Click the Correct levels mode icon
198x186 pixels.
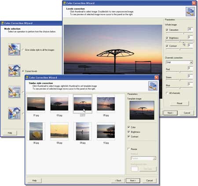[14, 71]
